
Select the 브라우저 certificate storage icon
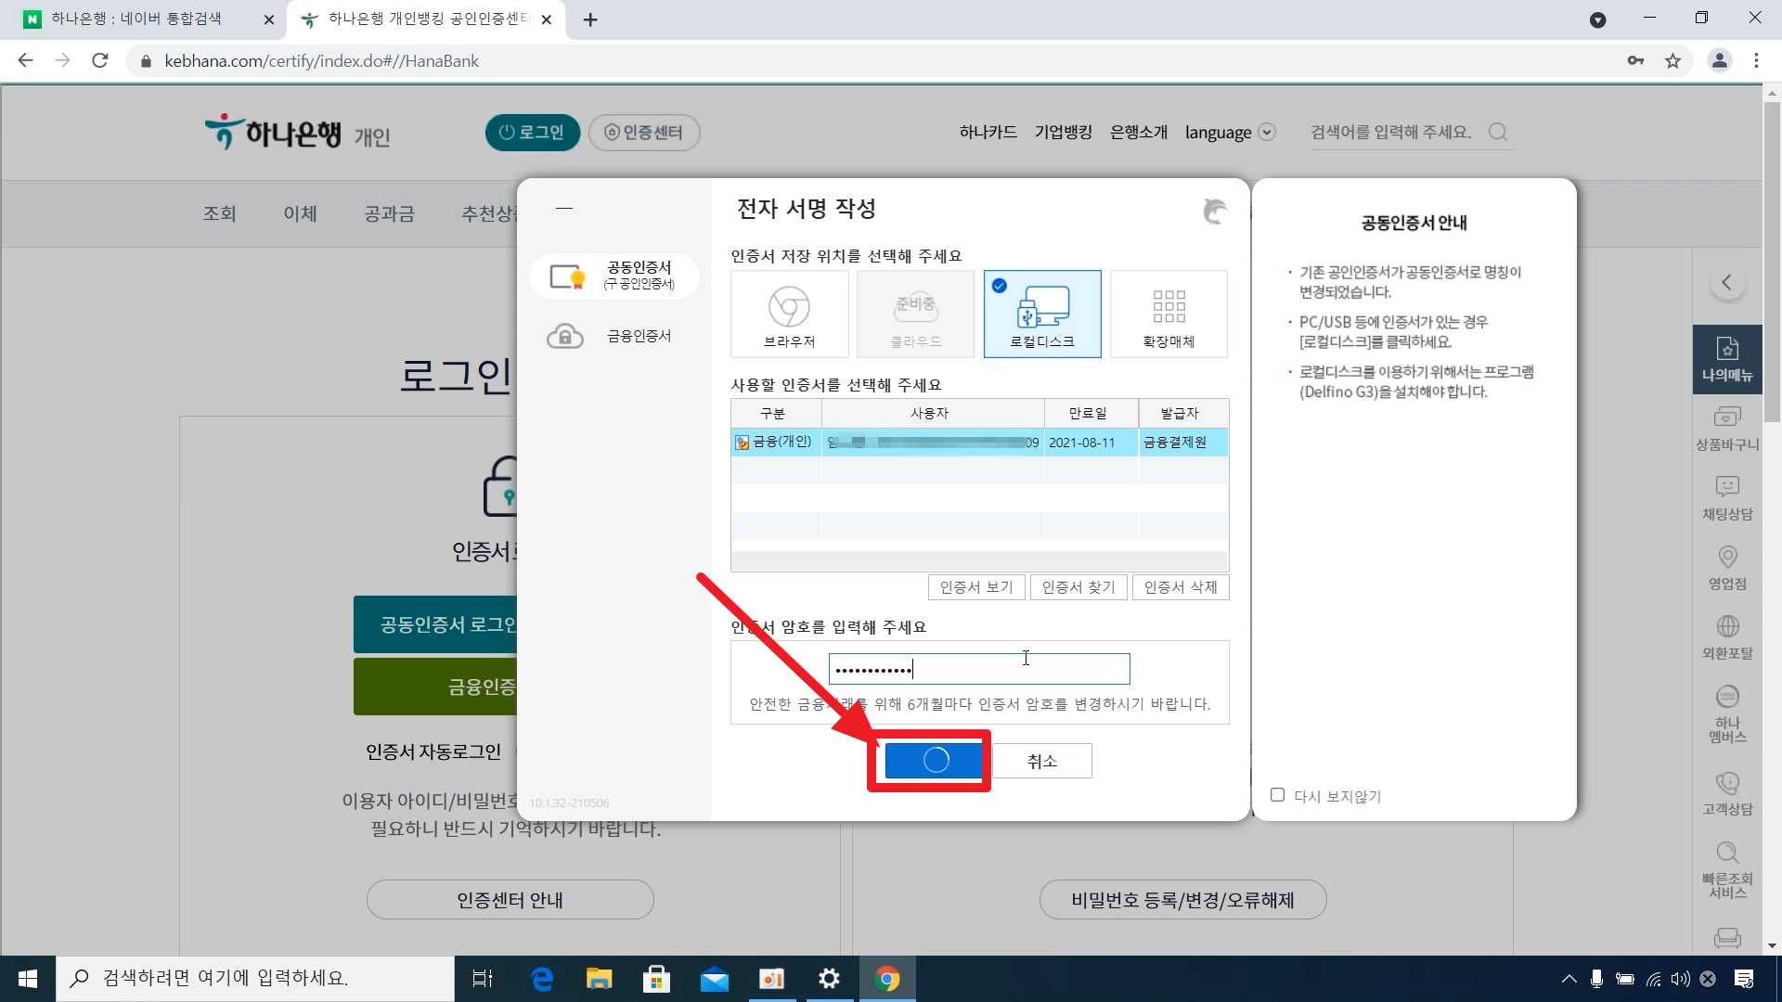[x=789, y=313]
